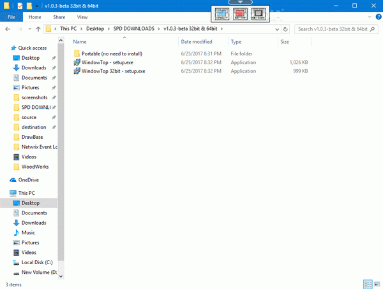The image size is (383, 289).
Task: Expand the chevron after Desktop breadcrumb
Action: click(109, 29)
